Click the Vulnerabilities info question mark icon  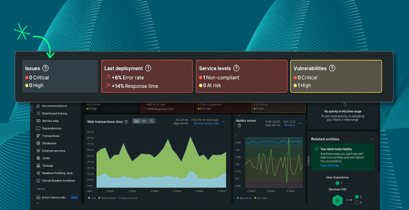point(332,68)
